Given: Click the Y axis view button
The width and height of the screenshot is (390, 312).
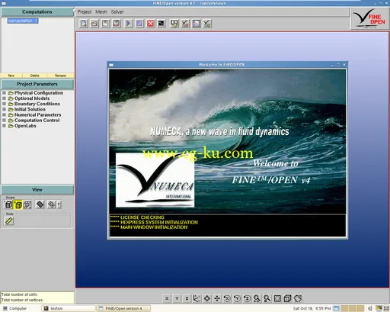Looking at the screenshot, I should 177,298.
